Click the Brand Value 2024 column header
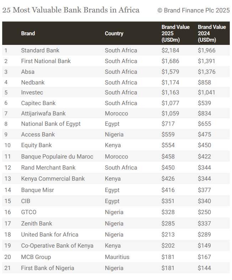This screenshot has height=280, width=232. pos(212,33)
